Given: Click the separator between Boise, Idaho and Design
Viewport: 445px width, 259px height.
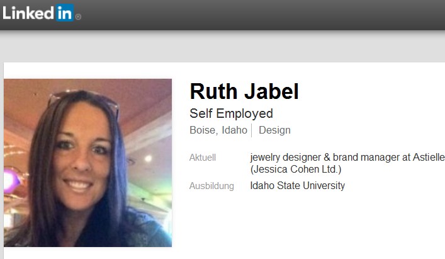Looking at the screenshot, I should tap(251, 130).
